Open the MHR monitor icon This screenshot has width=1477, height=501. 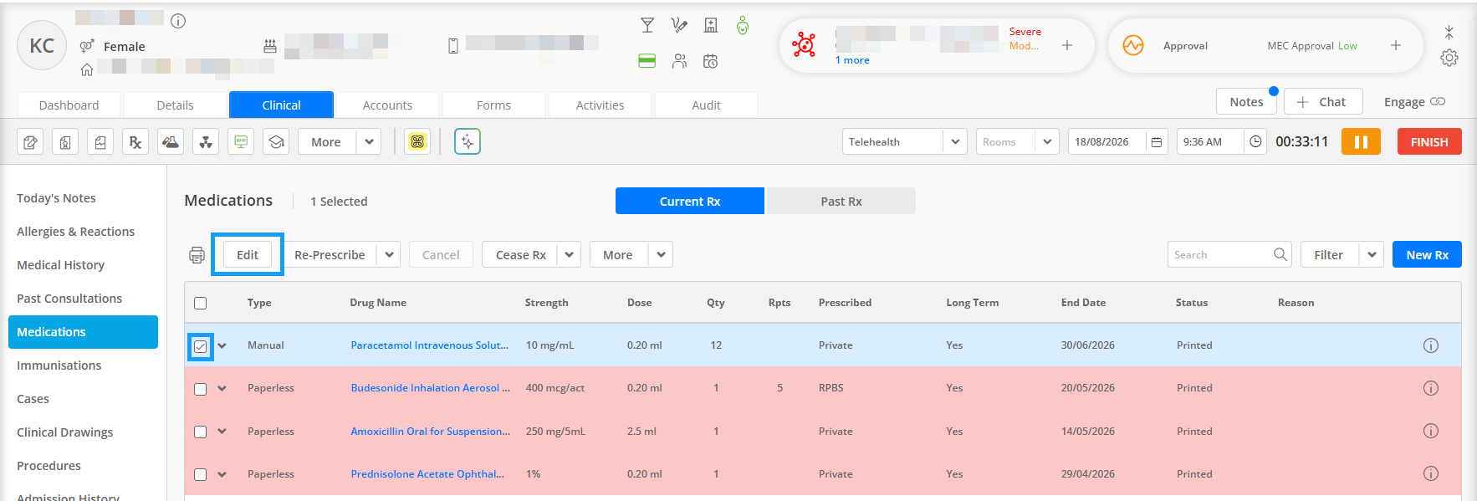point(241,142)
